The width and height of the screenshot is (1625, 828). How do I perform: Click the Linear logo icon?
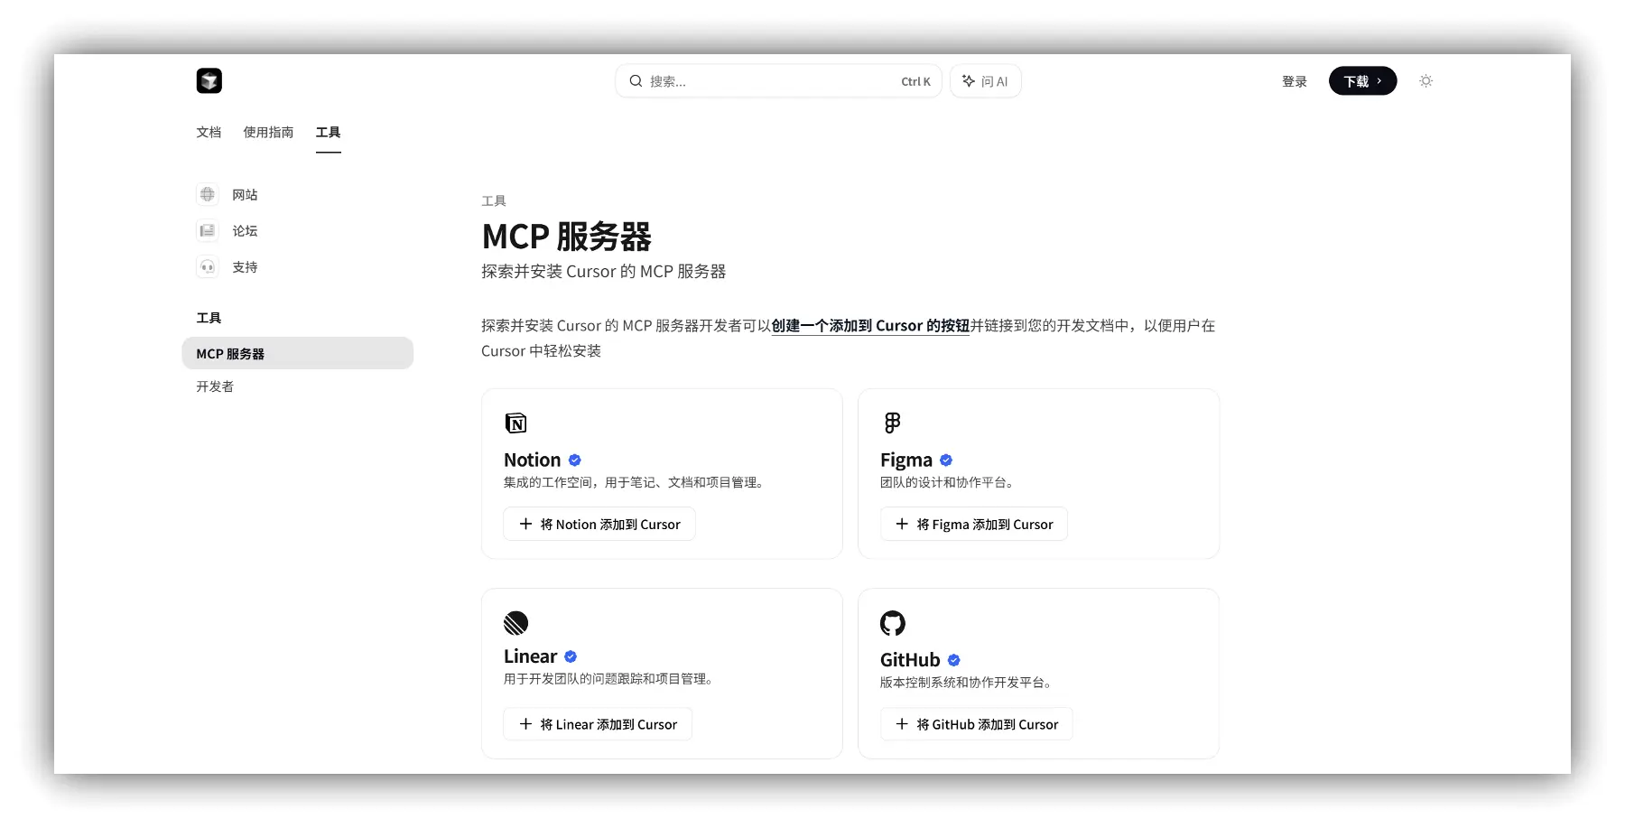515,622
